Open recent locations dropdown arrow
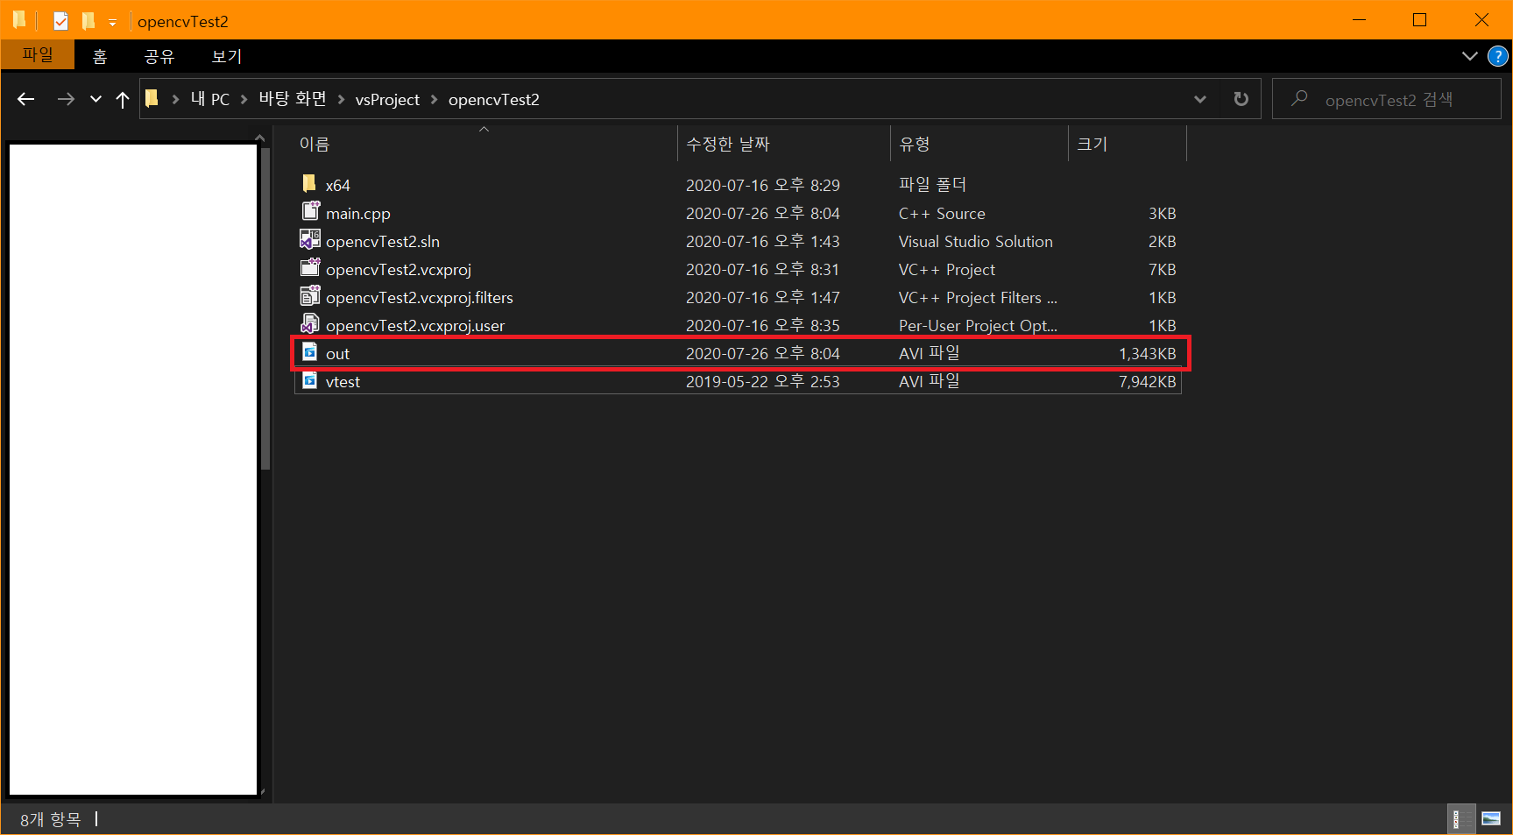The image size is (1513, 835). pos(95,99)
